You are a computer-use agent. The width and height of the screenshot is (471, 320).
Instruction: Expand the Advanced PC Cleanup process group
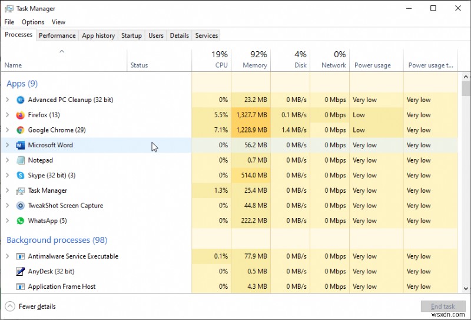pos(8,100)
